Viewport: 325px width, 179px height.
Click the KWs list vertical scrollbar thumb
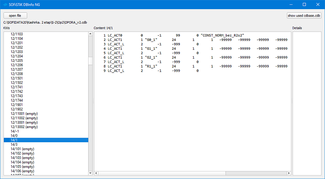click(90, 61)
